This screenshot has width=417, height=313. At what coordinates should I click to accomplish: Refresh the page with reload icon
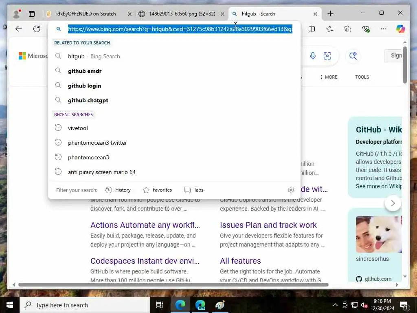point(37,29)
